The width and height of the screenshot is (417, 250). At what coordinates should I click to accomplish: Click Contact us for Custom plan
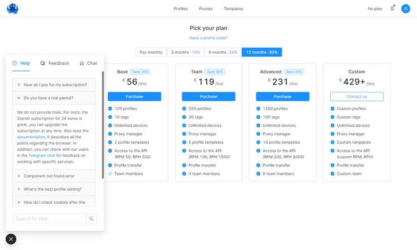[x=357, y=96]
